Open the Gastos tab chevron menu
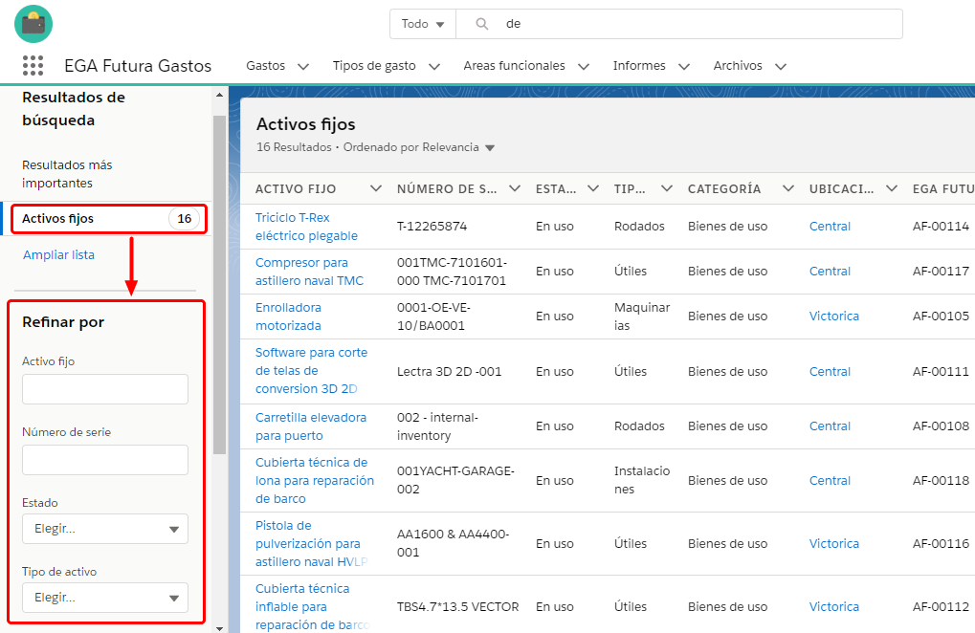The height and width of the screenshot is (633, 975). (x=303, y=67)
